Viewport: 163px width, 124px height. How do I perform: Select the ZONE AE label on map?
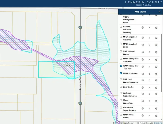pos(68,65)
